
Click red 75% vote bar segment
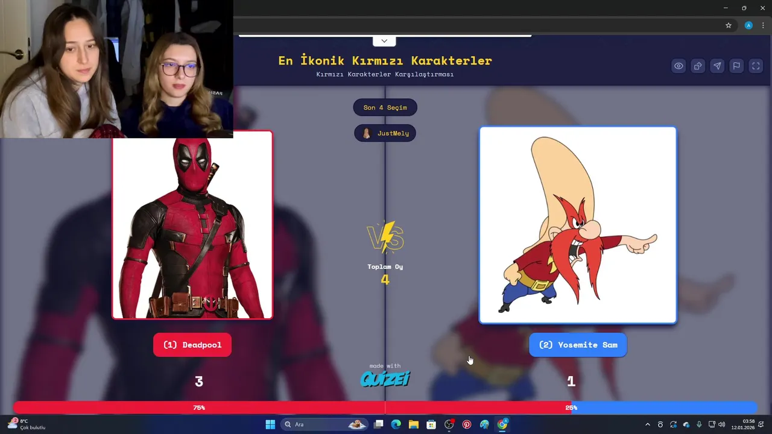[292, 407]
